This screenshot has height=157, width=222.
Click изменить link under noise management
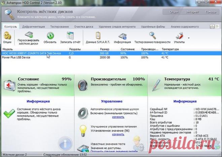(x=118, y=117)
